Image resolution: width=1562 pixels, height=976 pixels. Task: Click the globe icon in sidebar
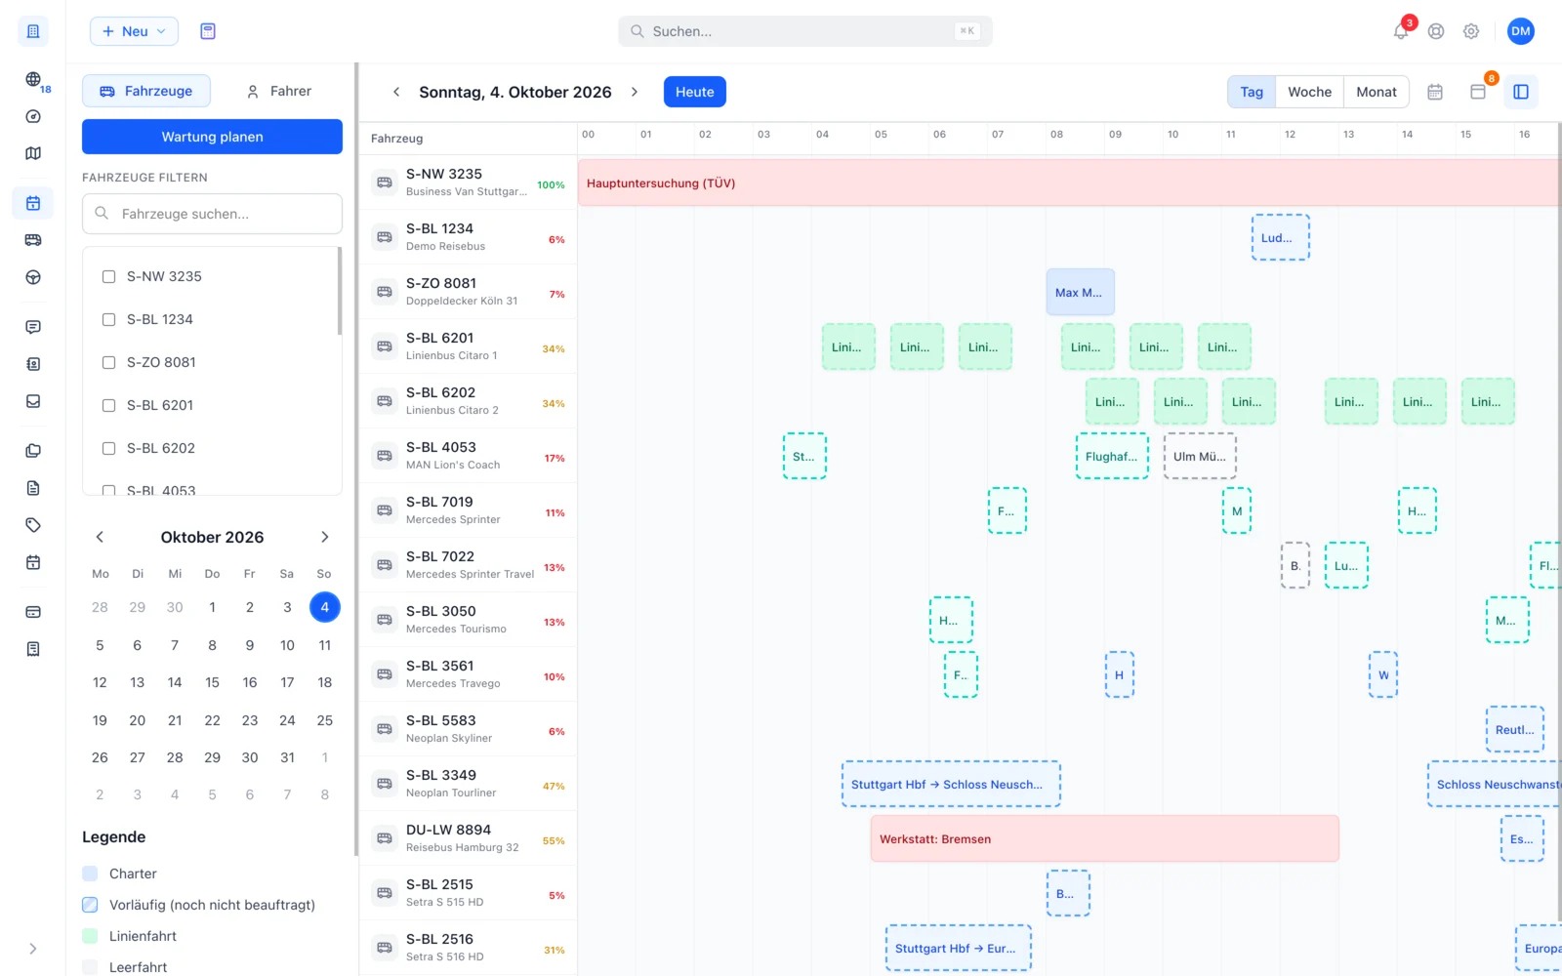(33, 79)
